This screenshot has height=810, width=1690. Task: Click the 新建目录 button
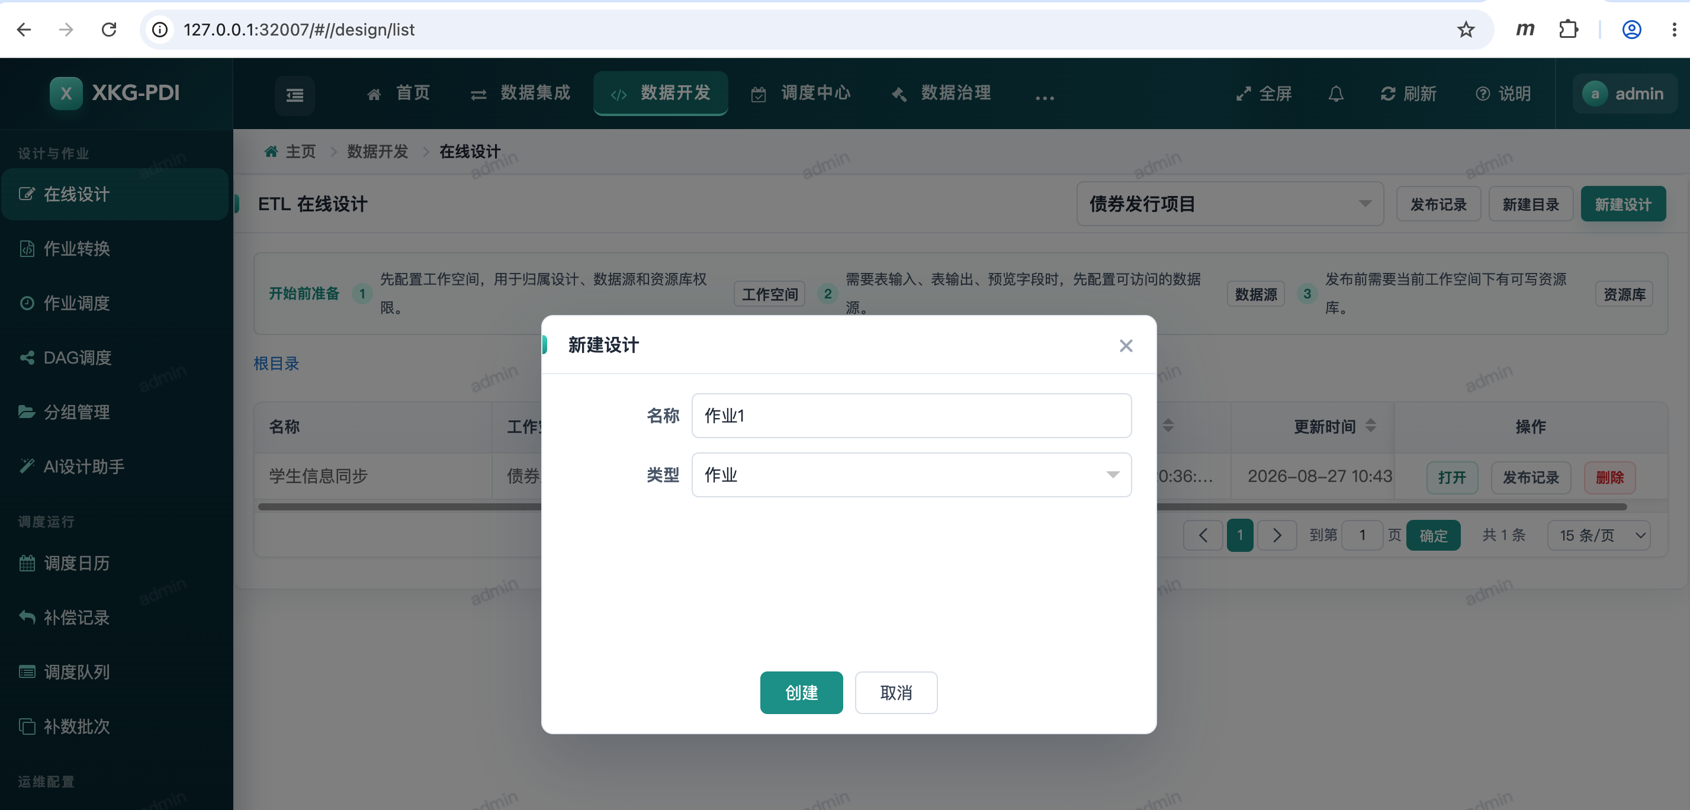pos(1531,205)
